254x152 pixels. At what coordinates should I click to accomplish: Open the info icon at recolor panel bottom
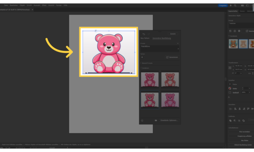[142, 120]
